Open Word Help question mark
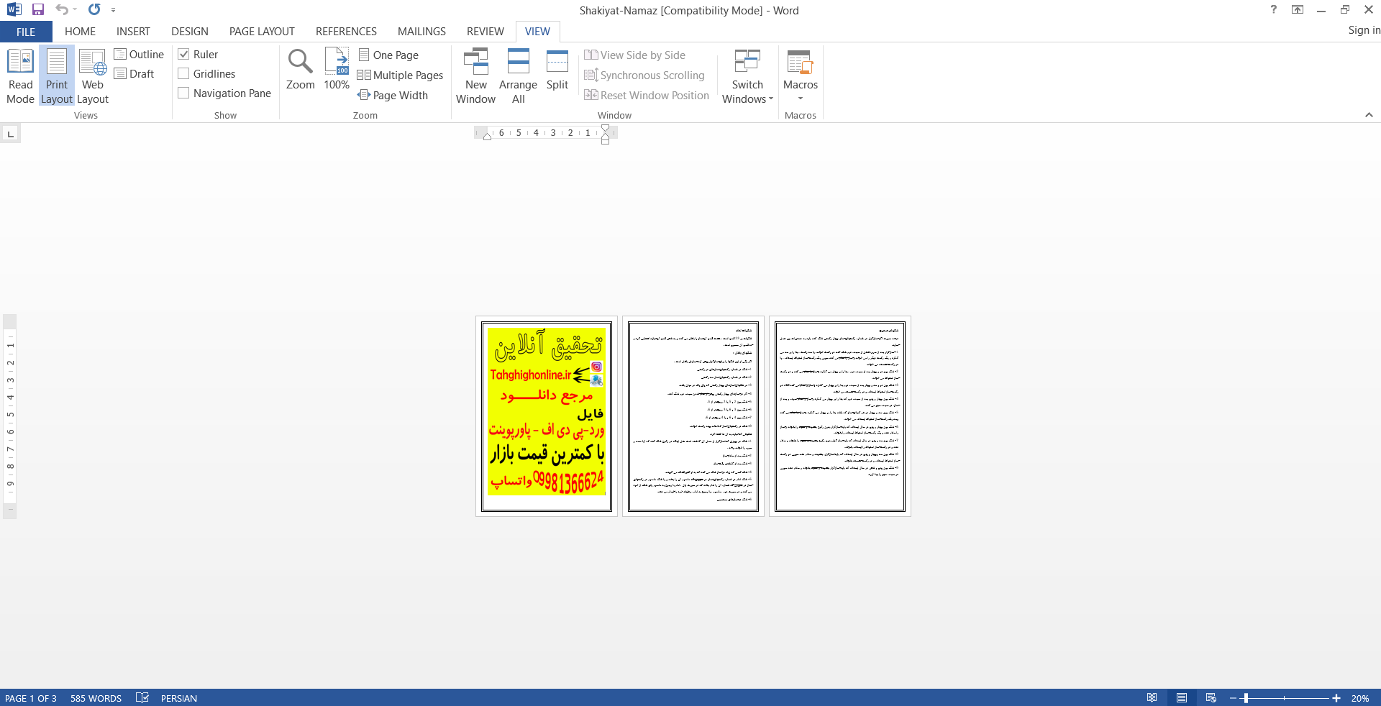The height and width of the screenshot is (706, 1381). point(1274,10)
